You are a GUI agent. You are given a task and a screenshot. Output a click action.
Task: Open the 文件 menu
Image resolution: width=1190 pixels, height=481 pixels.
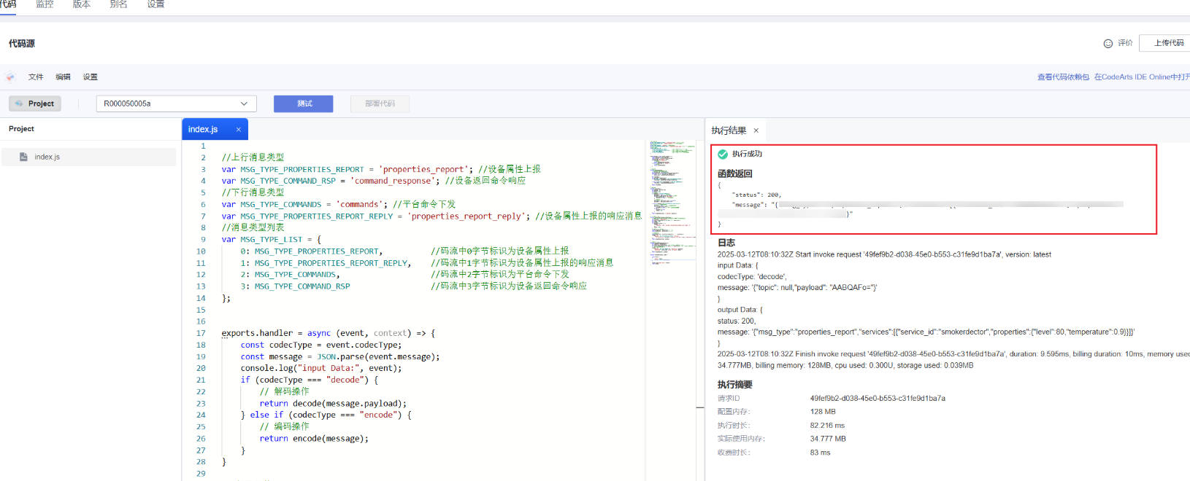coord(36,77)
